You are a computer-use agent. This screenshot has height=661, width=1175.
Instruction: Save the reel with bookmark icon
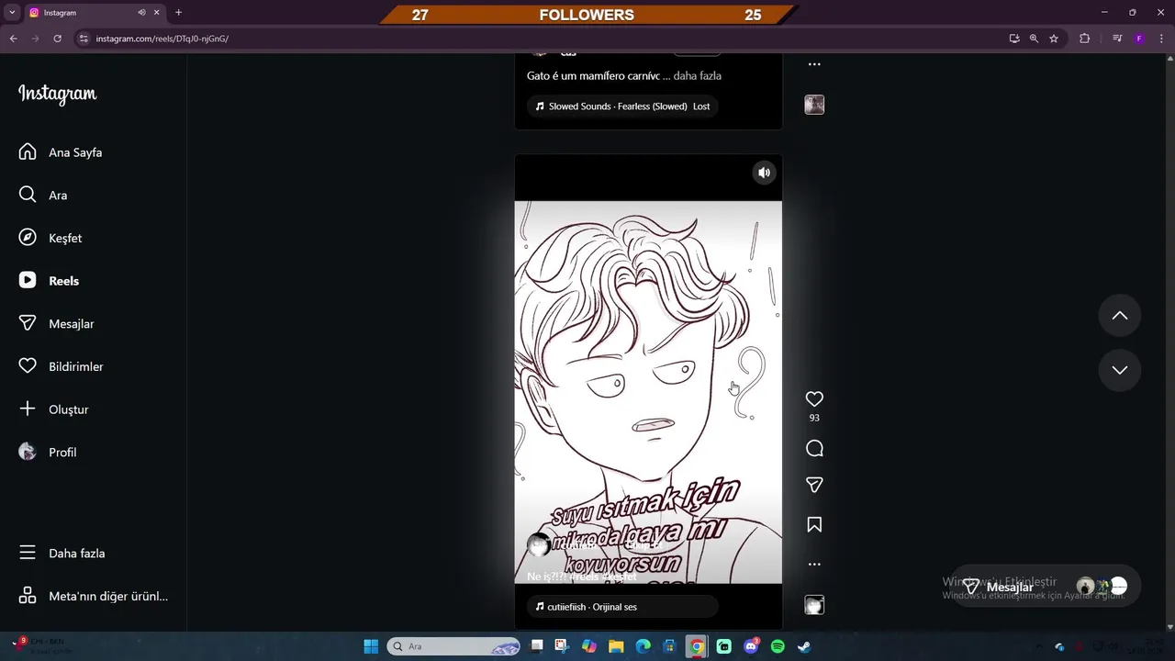(814, 524)
